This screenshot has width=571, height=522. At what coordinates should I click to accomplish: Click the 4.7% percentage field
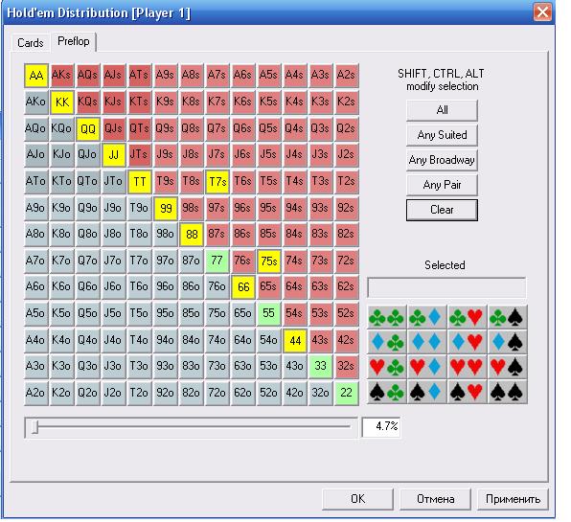381,426
